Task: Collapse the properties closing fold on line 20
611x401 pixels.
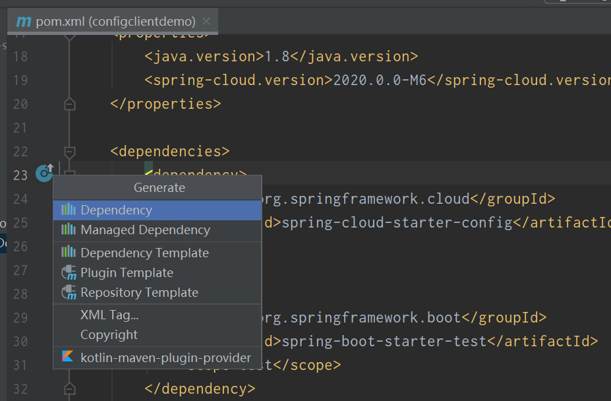Action: [70, 105]
